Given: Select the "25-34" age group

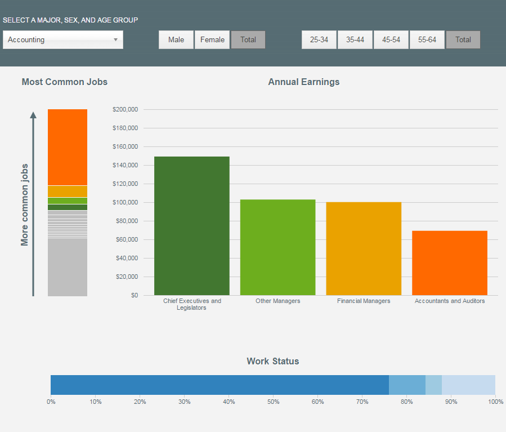Looking at the screenshot, I should pyautogui.click(x=319, y=39).
